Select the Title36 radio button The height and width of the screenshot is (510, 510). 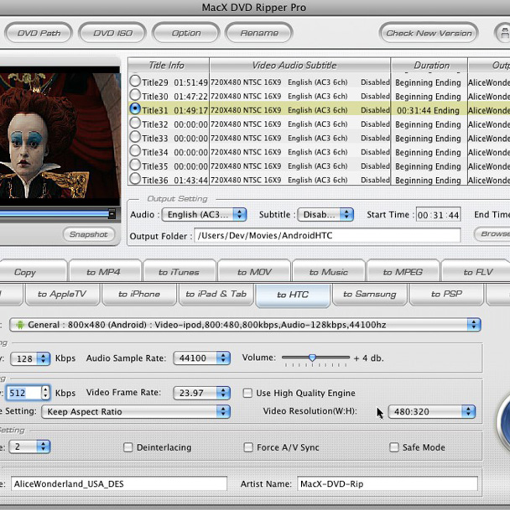[x=135, y=179]
